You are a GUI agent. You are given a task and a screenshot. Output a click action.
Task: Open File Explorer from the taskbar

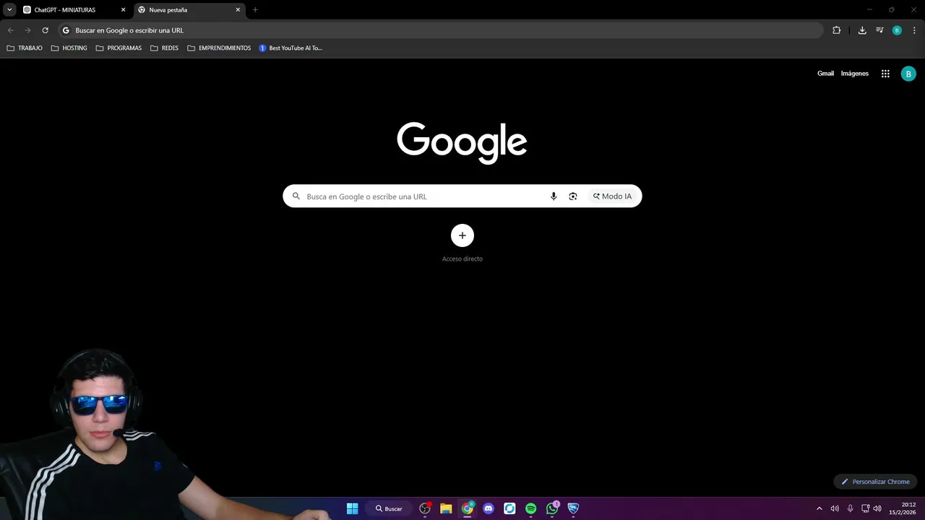(446, 508)
